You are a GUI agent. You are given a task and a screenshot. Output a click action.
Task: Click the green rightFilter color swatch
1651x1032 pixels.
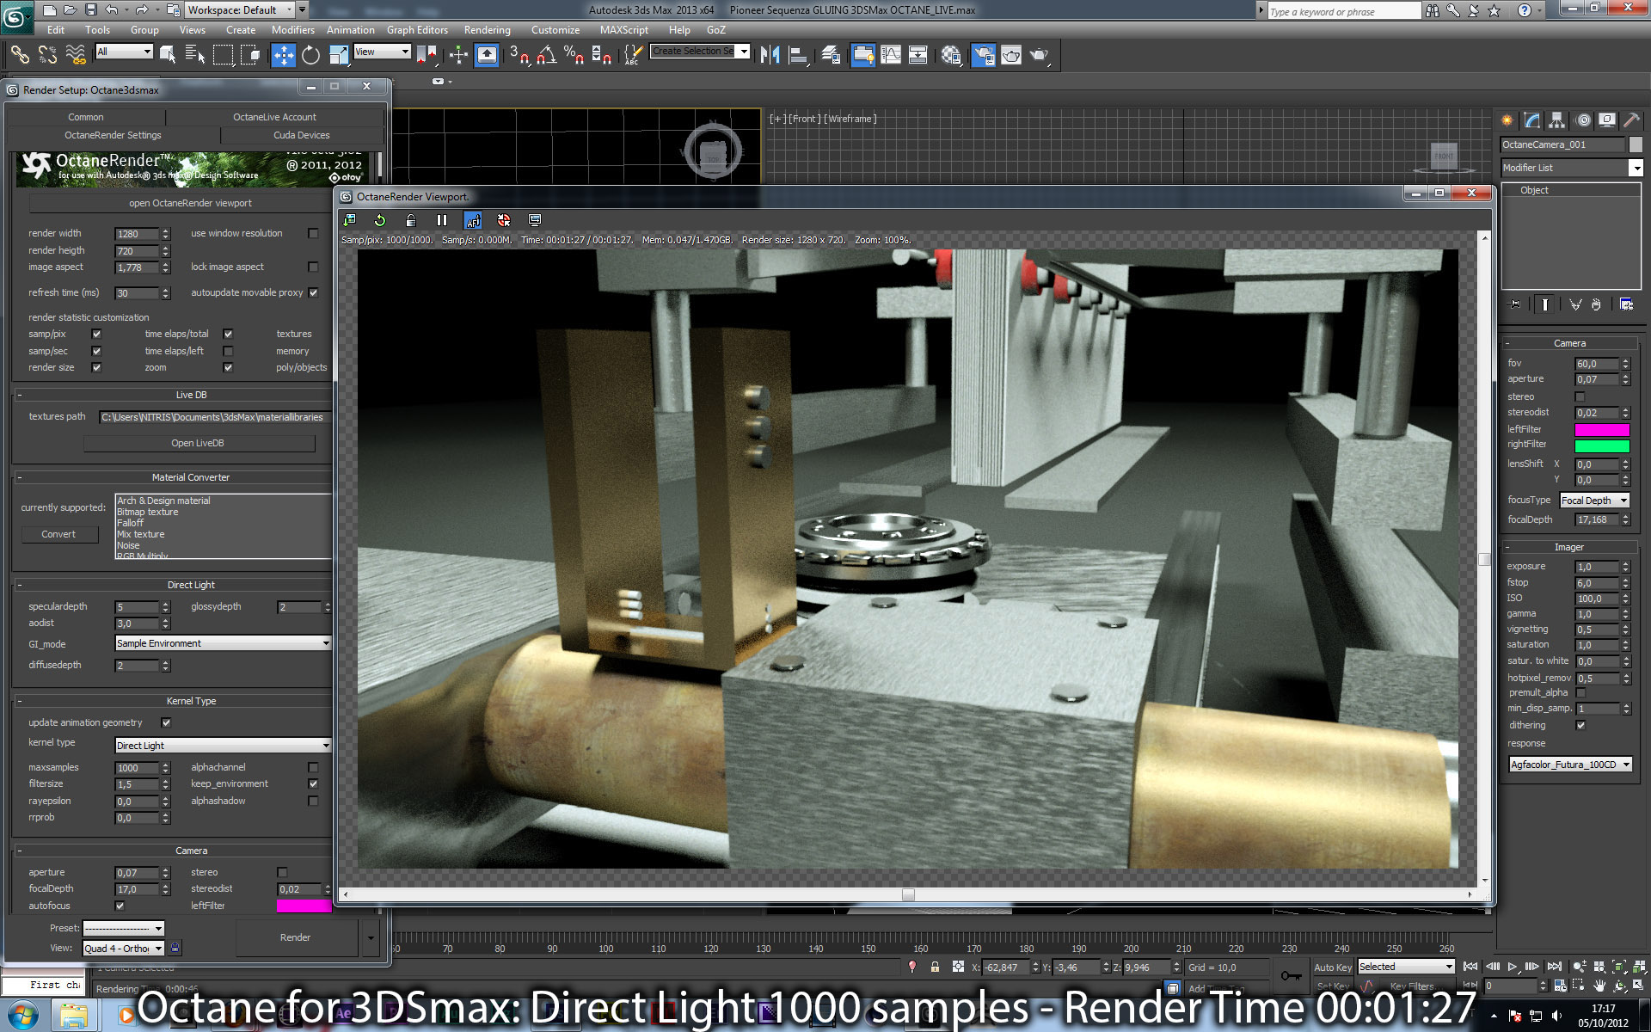1601,445
